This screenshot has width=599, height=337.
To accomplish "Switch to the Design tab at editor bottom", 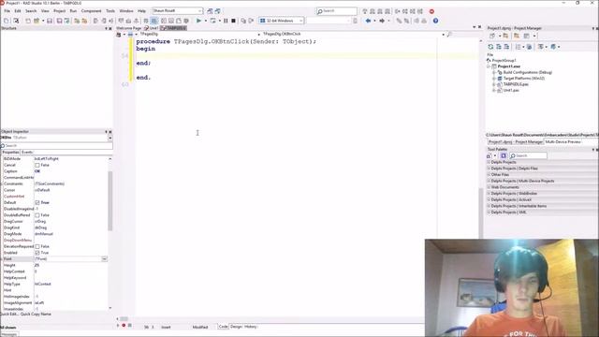I will (x=236, y=327).
